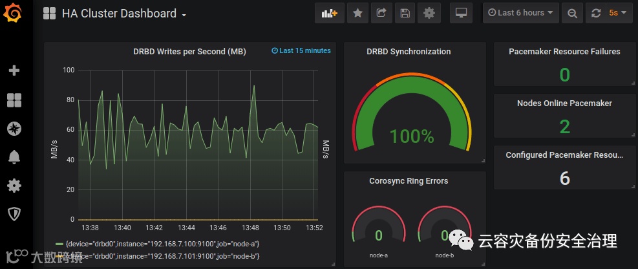Click the 100% synchronization gauge
Image resolution: width=638 pixels, height=269 pixels.
411,112
